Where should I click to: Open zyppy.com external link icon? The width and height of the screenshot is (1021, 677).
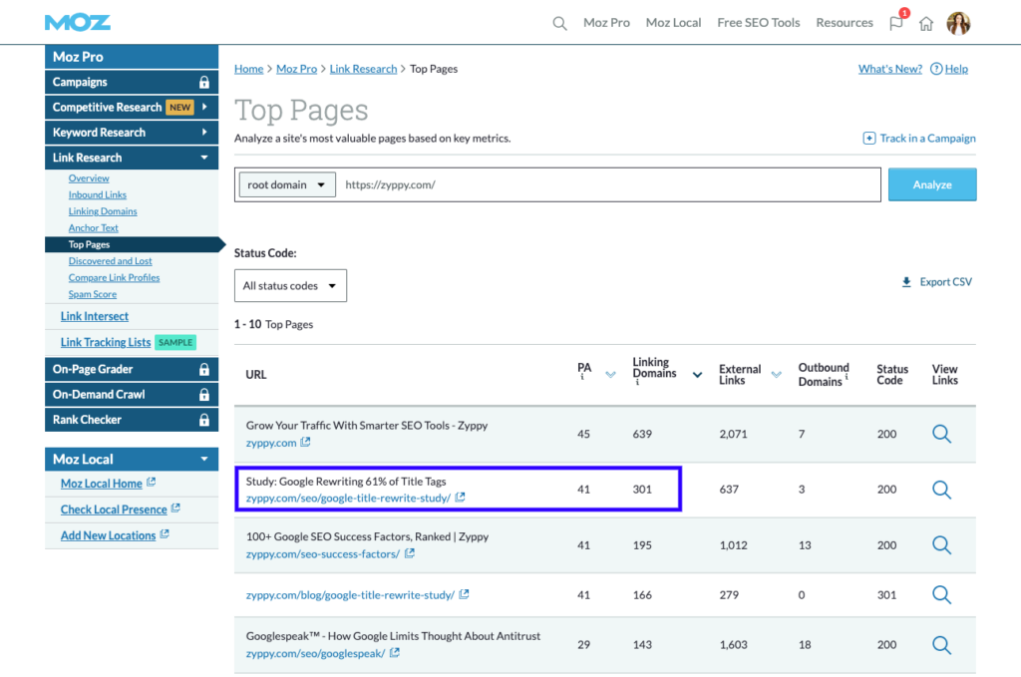tap(305, 442)
